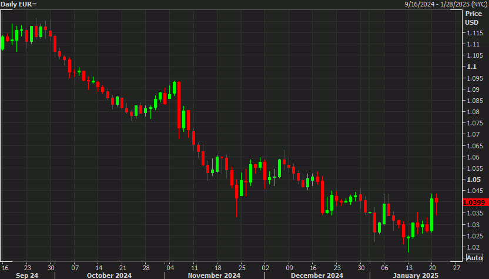The image size is (489, 279).
Task: Click the 1.08 price axis label
Action: tap(473, 112)
